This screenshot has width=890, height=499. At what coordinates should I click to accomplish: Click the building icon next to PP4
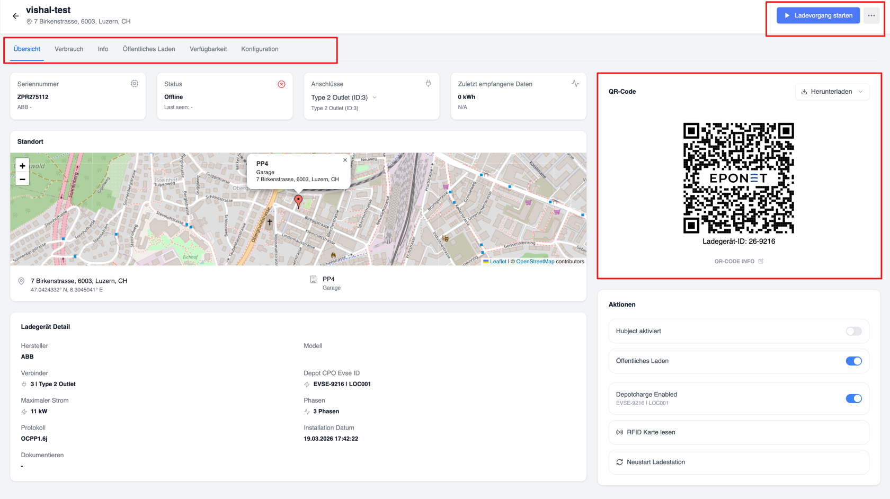pos(313,279)
